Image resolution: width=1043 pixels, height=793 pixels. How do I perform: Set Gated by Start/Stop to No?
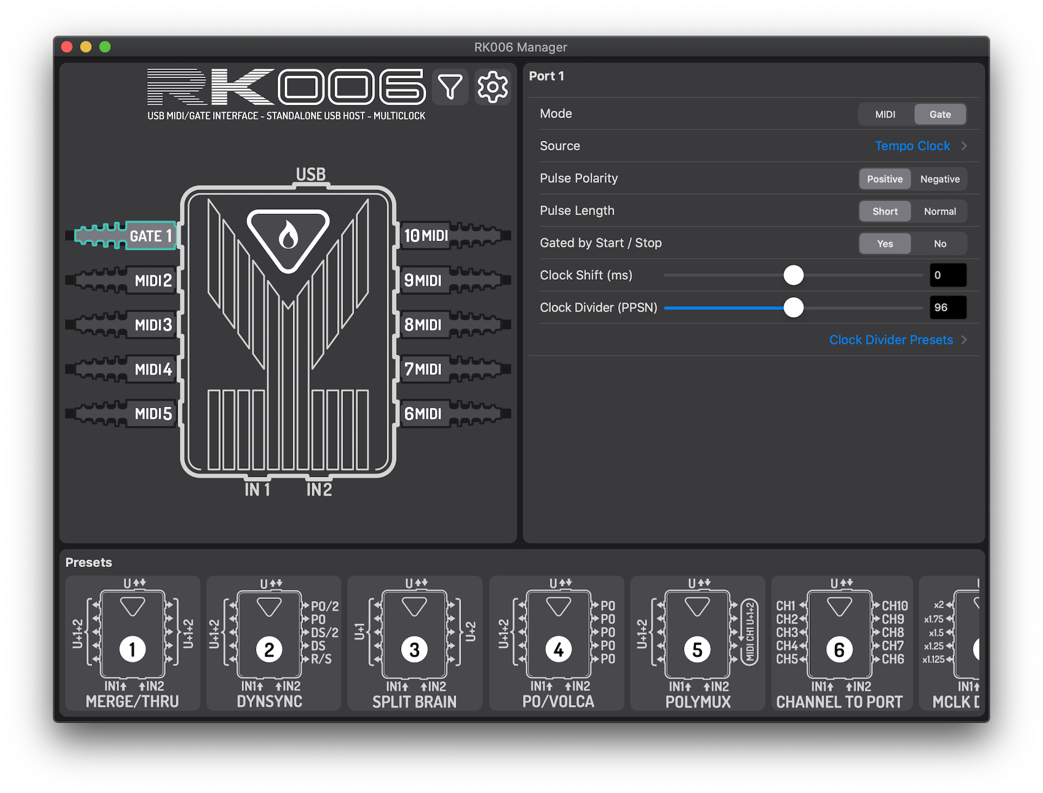pos(939,244)
